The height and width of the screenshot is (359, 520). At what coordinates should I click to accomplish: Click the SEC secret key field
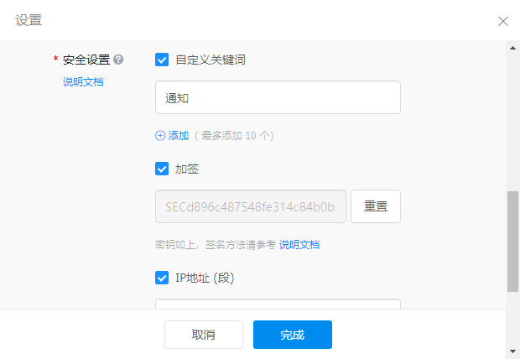click(251, 206)
